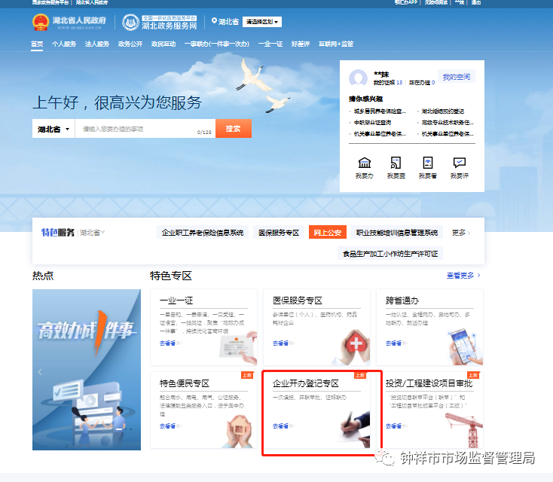This screenshot has height=482, width=553.
Task: Open the 政务公开 menu
Action: tap(130, 44)
